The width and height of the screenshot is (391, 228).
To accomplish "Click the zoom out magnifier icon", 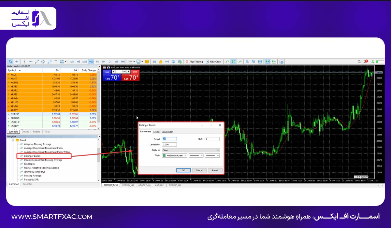I will pos(253,62).
